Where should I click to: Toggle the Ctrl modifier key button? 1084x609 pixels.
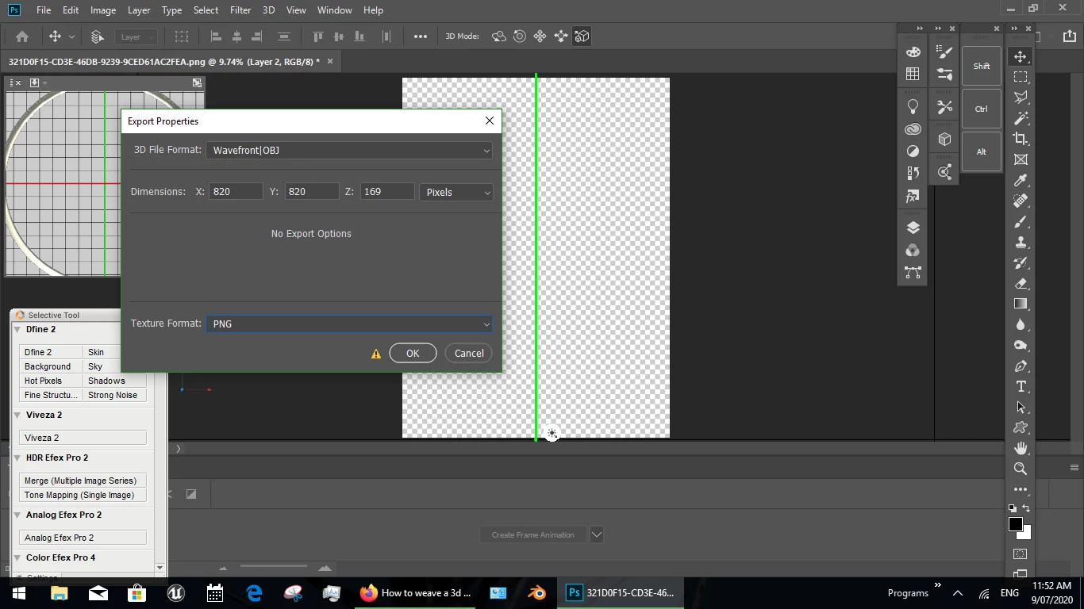click(982, 109)
